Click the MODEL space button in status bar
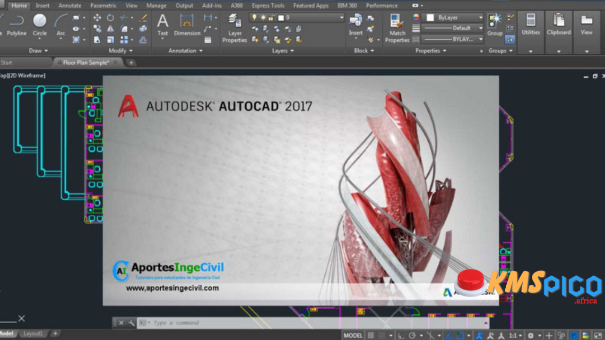Image resolution: width=605 pixels, height=340 pixels. point(353,335)
